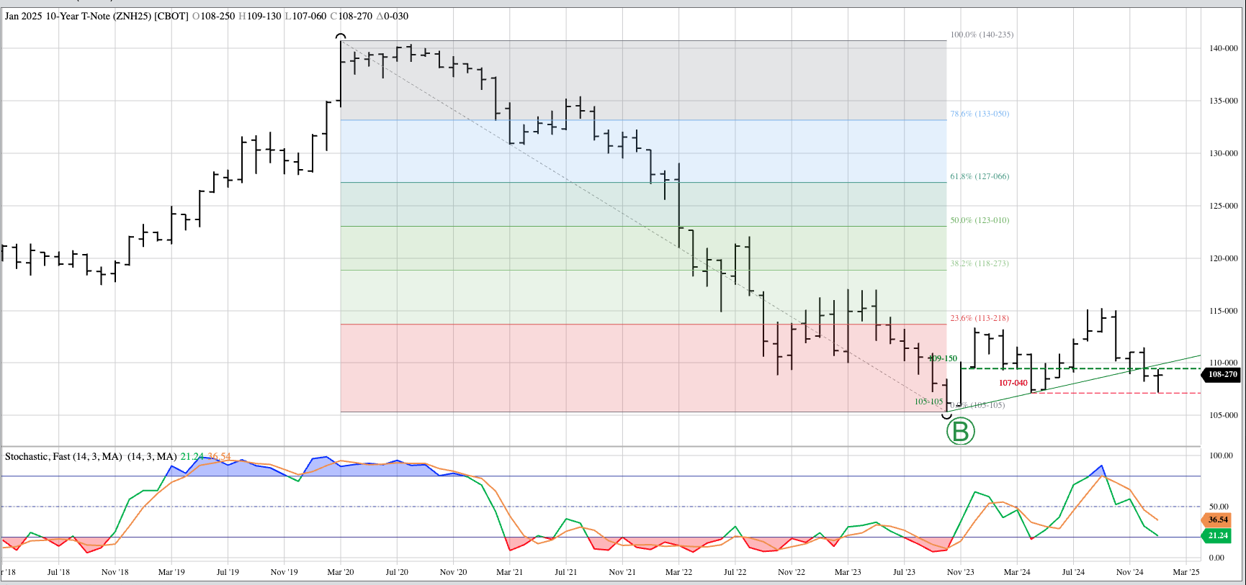Screen dimensions: 1246x585
Task: Click the black 108-270 last price tag
Action: [1222, 374]
